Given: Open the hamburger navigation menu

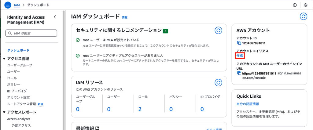Looking at the screenshot, I should [x=8, y=5].
